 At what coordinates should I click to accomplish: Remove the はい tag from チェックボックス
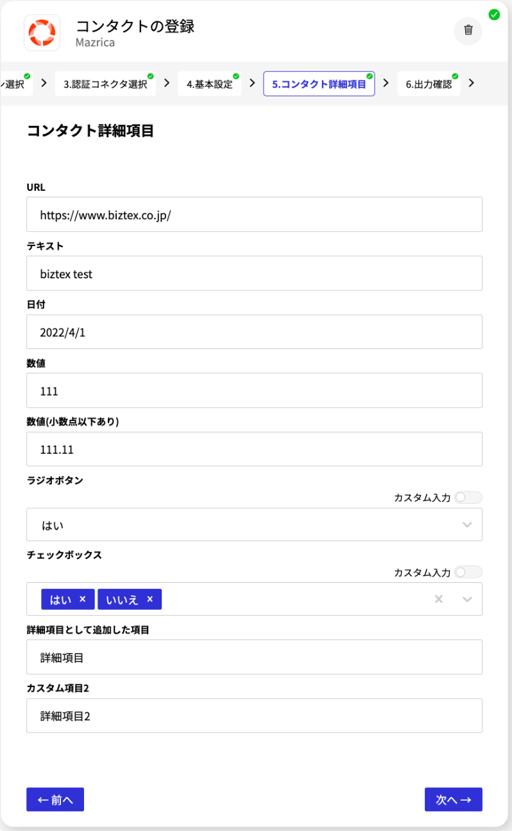click(x=82, y=599)
